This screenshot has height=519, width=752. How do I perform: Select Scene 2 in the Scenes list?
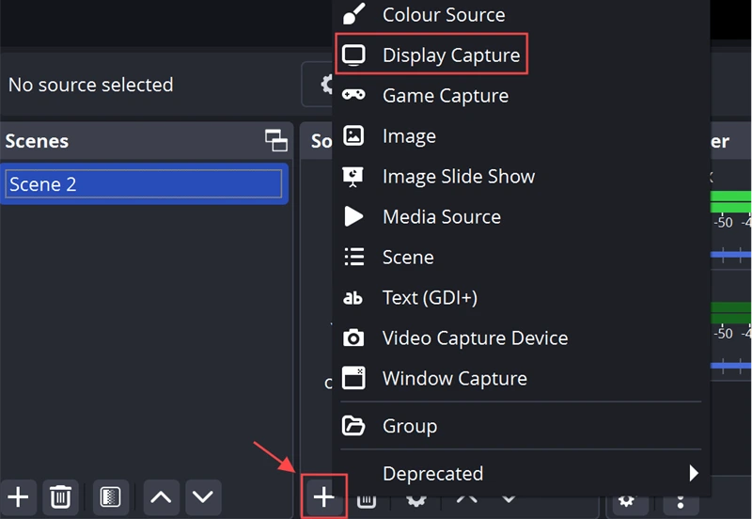click(x=144, y=184)
